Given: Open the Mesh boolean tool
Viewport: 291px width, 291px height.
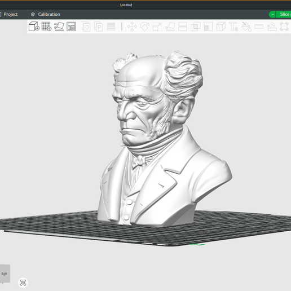Looking at the screenshot, I should click(x=196, y=27).
